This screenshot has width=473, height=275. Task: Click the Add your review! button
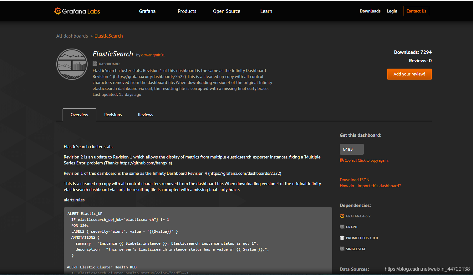409,74
